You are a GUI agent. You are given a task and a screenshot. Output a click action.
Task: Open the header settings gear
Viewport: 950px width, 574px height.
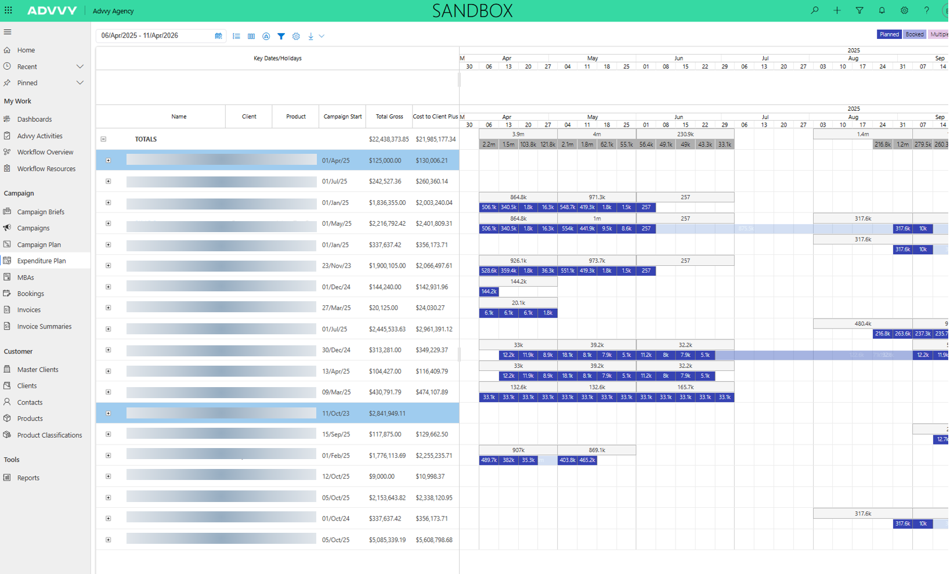(x=904, y=10)
